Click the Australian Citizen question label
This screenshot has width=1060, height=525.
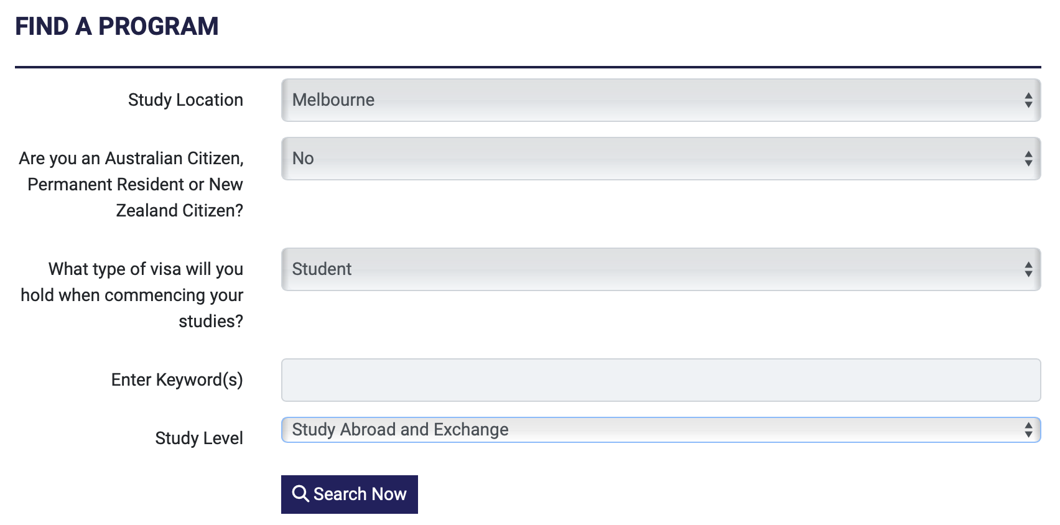pyautogui.click(x=131, y=184)
